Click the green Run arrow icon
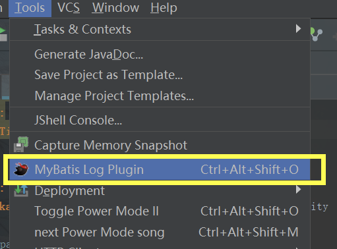This screenshot has height=249, width=337. tap(3, 30)
